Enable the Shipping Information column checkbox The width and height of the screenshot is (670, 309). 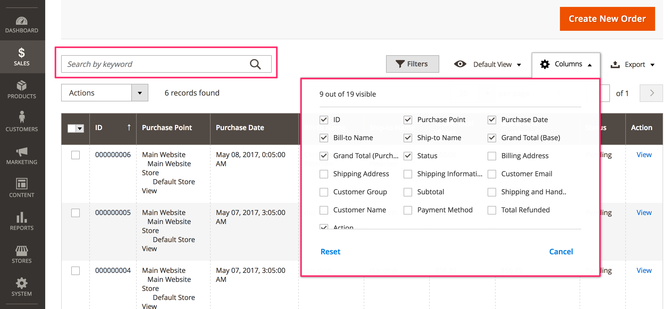point(408,174)
